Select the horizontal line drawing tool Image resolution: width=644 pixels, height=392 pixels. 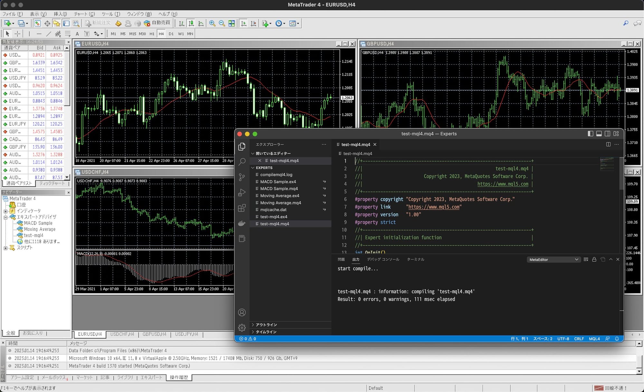(x=39, y=33)
